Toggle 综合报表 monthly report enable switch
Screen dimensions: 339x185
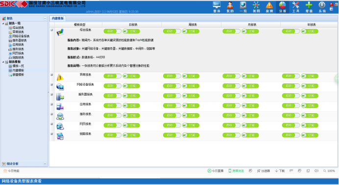(231, 31)
